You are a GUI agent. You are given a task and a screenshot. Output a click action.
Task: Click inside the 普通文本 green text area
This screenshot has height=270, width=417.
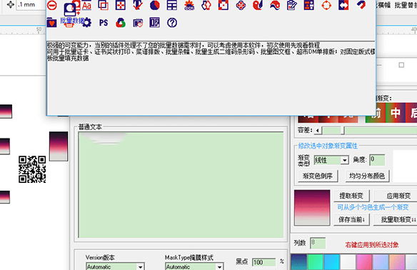[x=181, y=184]
